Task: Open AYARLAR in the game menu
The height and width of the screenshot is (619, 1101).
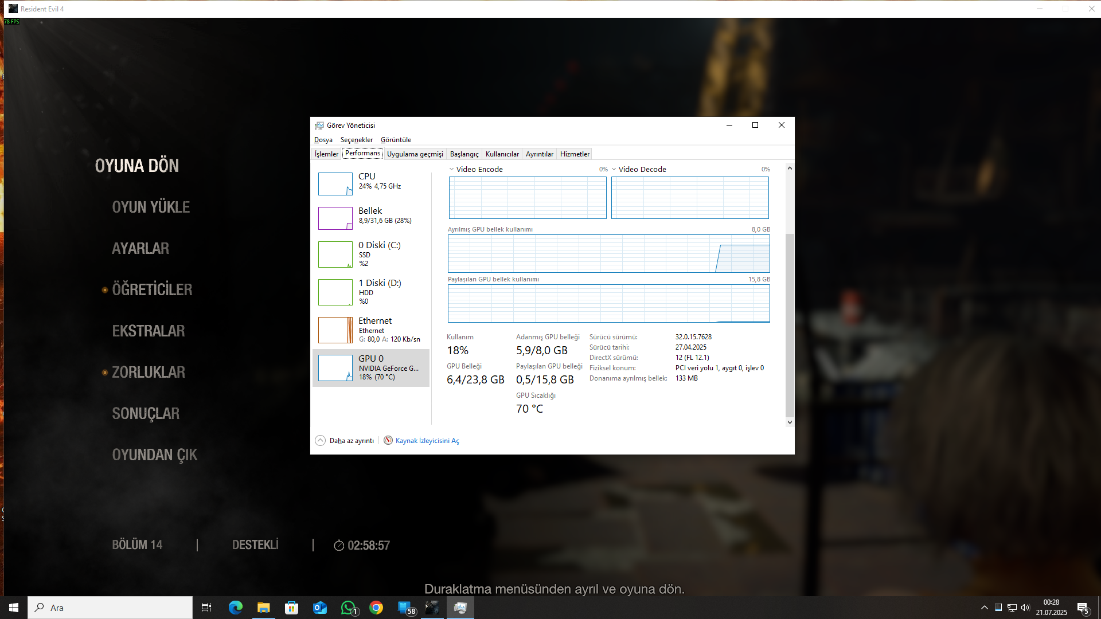Action: (x=140, y=248)
